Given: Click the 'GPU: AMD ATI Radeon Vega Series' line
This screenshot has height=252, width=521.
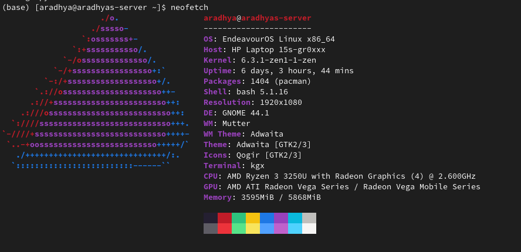Looking at the screenshot, I should tap(342, 187).
